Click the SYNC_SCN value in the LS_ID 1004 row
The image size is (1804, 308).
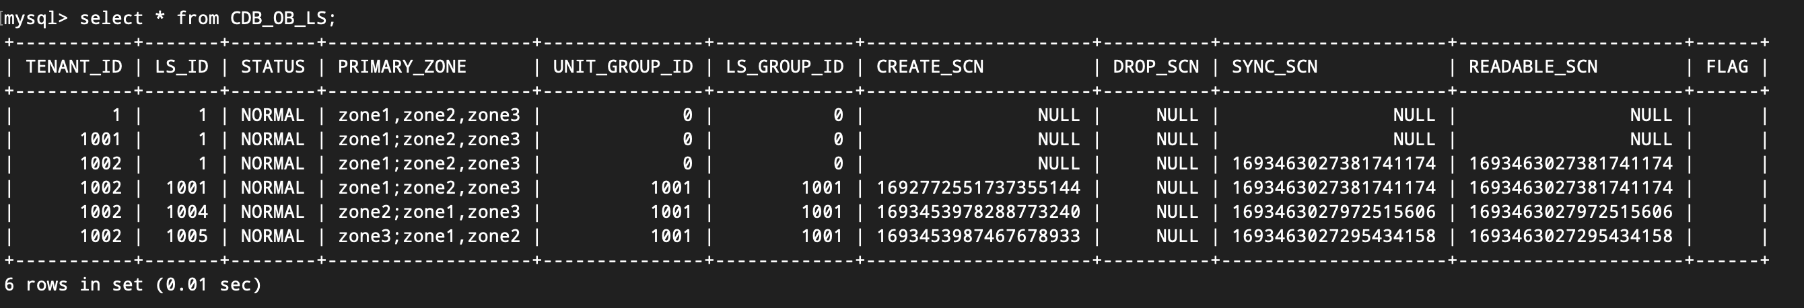pyautogui.click(x=1334, y=212)
